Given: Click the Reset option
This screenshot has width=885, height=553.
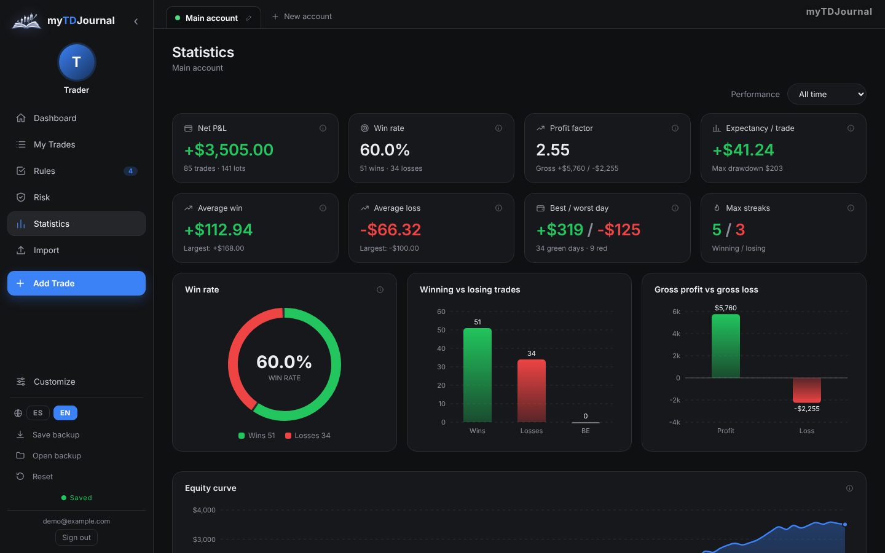Looking at the screenshot, I should [x=76, y=476].
